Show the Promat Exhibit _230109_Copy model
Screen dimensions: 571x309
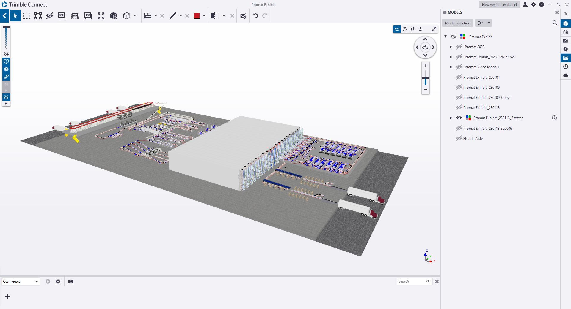coord(459,98)
